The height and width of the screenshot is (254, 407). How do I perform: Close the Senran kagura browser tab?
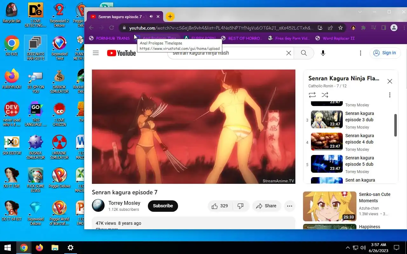[x=158, y=17]
